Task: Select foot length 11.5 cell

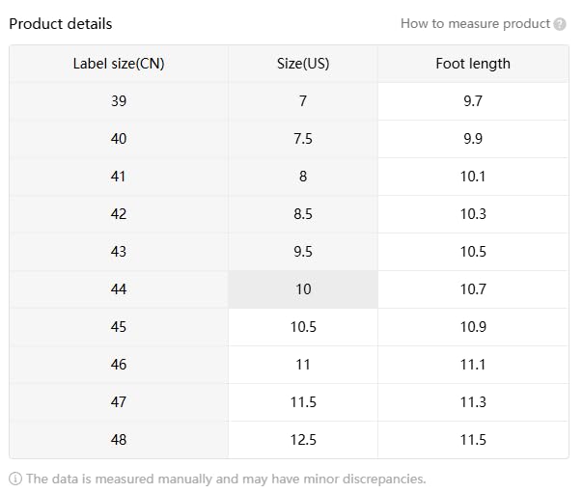Action: (x=473, y=440)
